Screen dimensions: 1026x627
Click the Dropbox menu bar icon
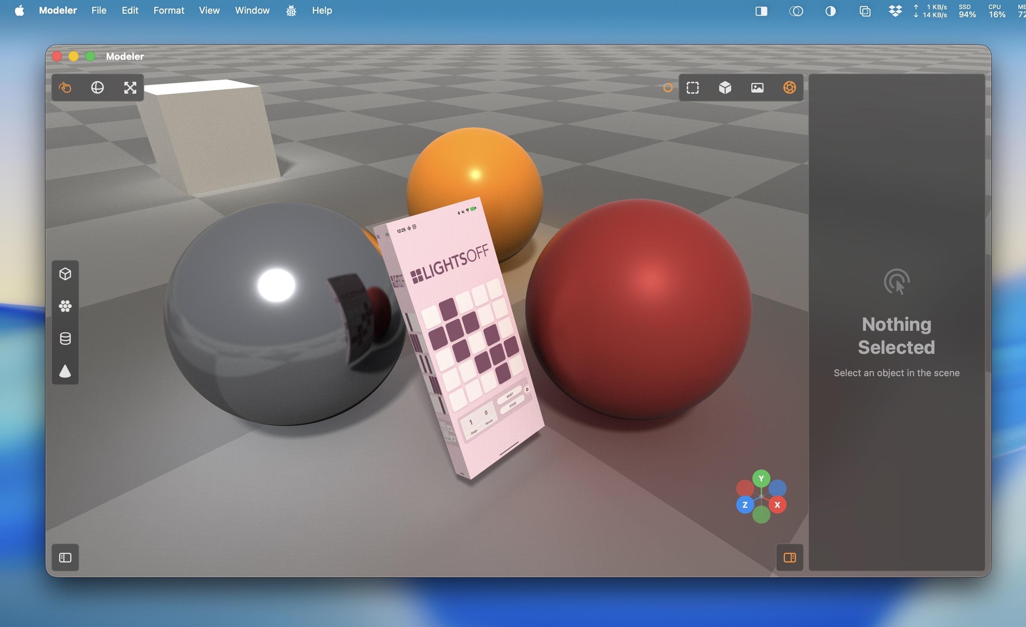[895, 11]
